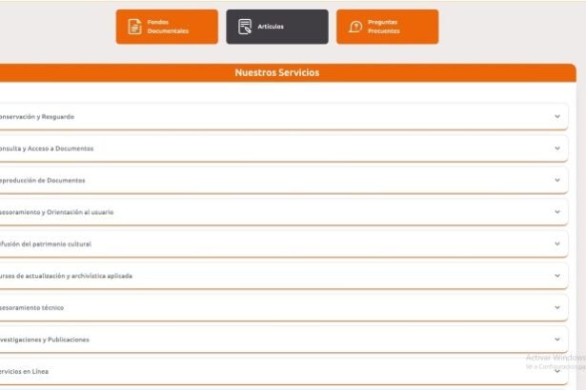Select Difusión del patrimonio cultural text
The height and width of the screenshot is (390, 586).
click(x=45, y=244)
